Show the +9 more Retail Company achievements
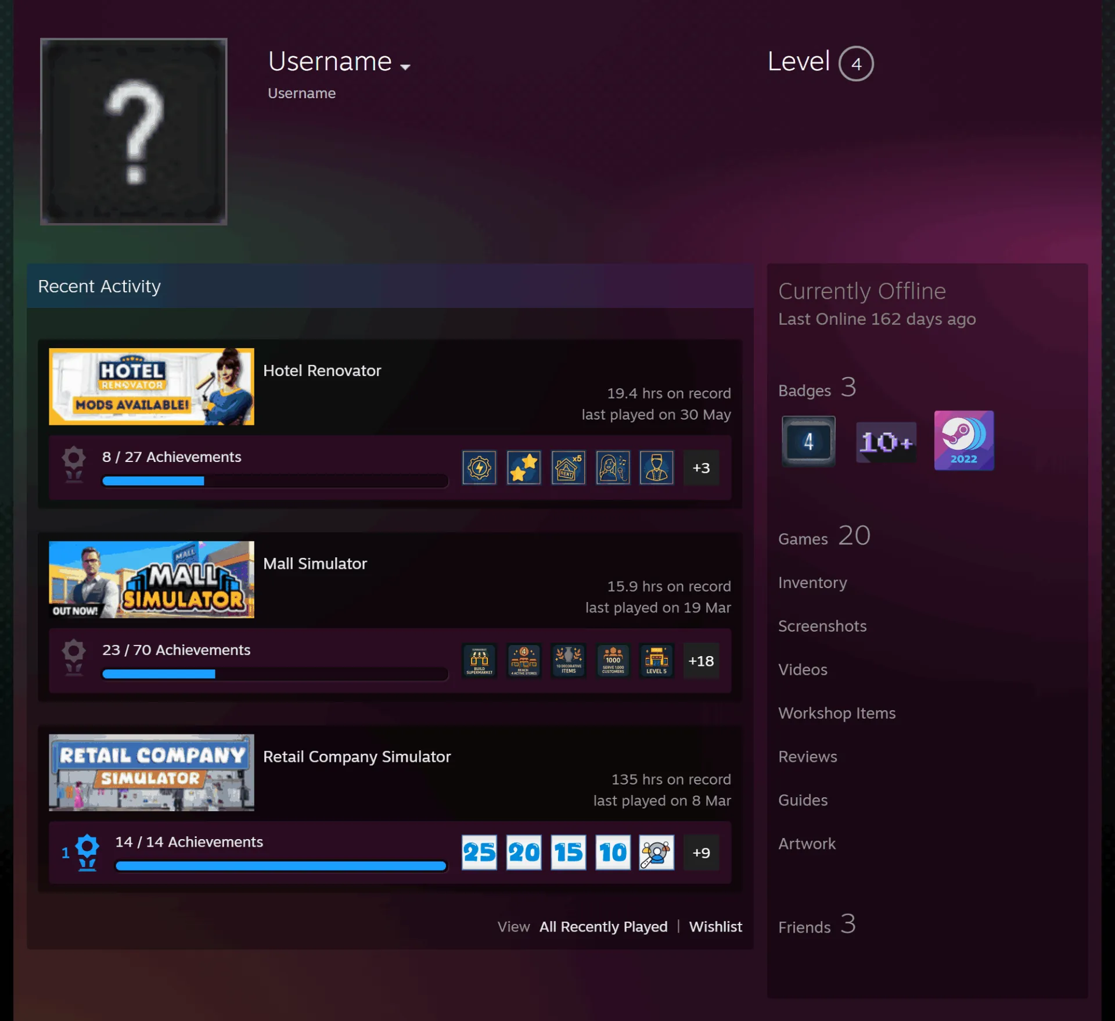The width and height of the screenshot is (1115, 1021). [x=701, y=852]
